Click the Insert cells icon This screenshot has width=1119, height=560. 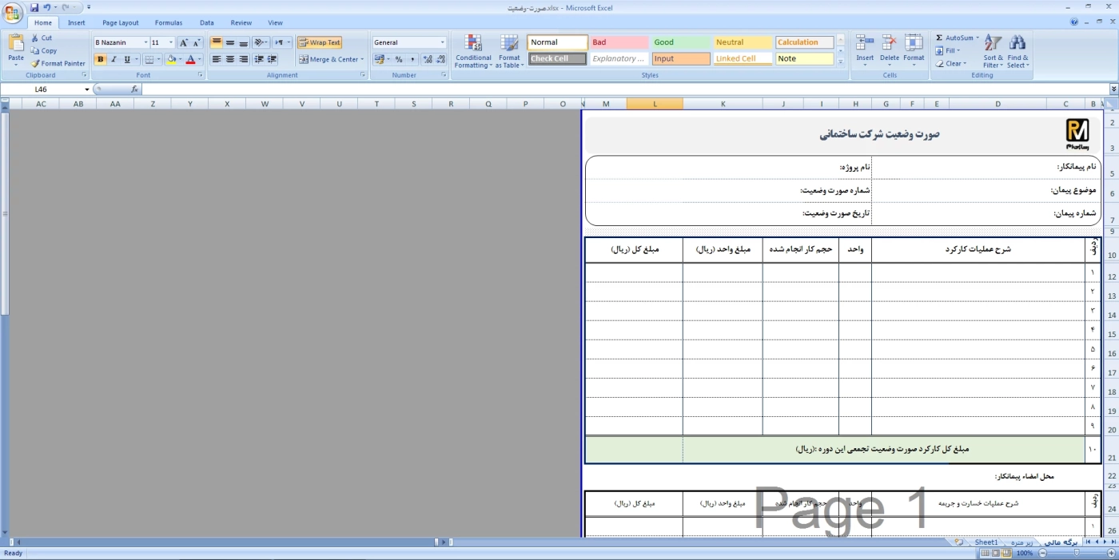coord(865,43)
